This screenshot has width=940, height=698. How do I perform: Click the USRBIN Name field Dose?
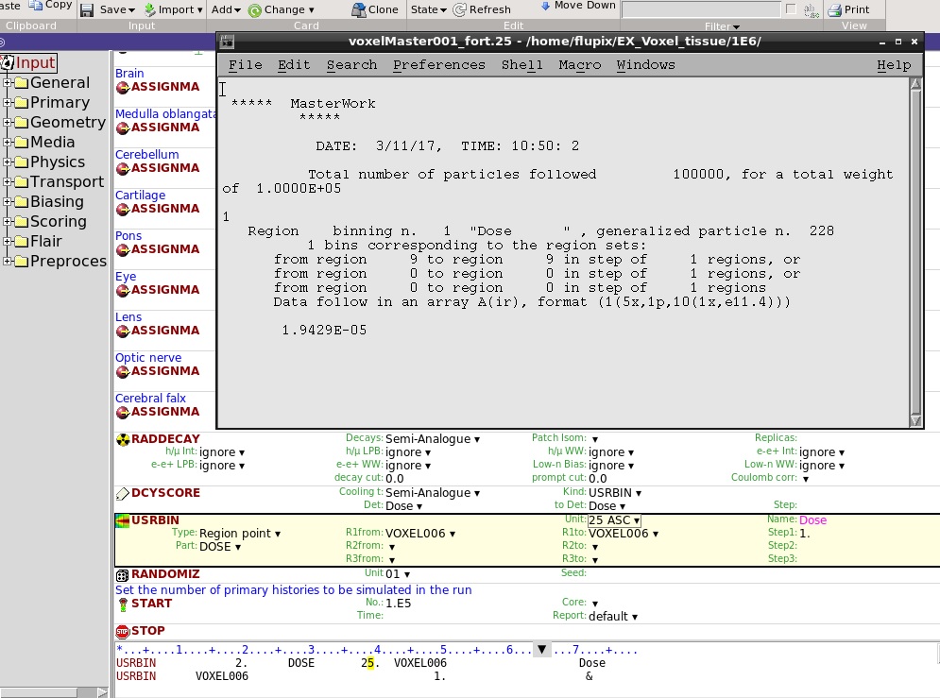click(812, 520)
